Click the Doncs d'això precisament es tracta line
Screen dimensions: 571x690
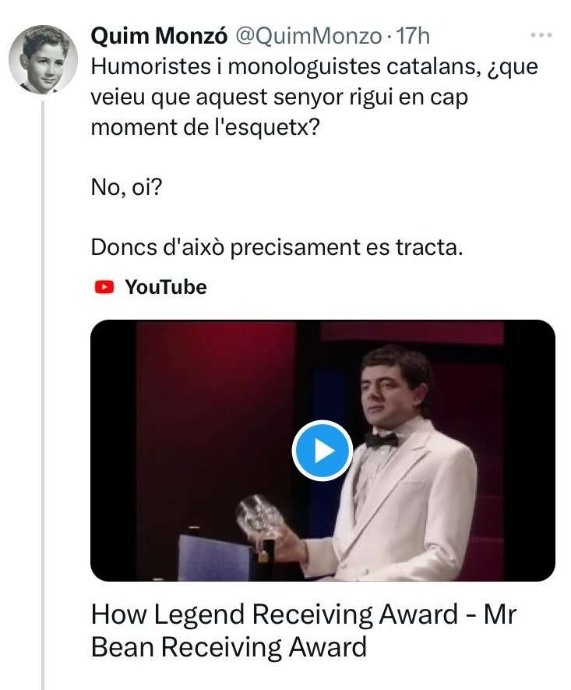coord(277,247)
